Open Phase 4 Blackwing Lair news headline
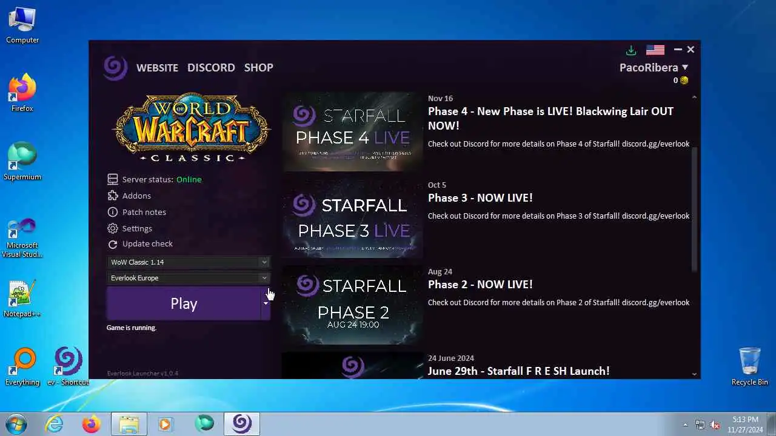The image size is (776, 436). tap(550, 118)
